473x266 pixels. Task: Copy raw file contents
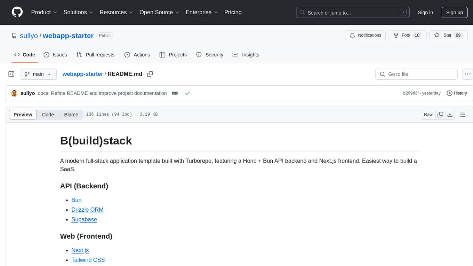point(440,115)
